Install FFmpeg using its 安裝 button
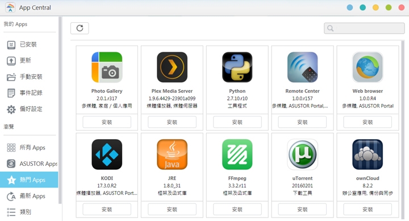The height and width of the screenshot is (221, 409). pos(237,209)
